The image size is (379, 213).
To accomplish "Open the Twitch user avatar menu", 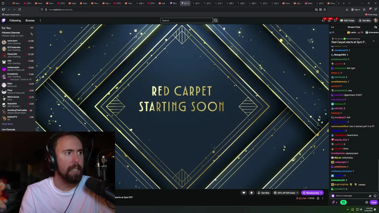I will pos(375,20).
